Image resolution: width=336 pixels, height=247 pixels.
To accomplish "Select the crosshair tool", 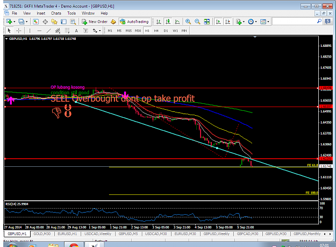I will coord(19,31).
